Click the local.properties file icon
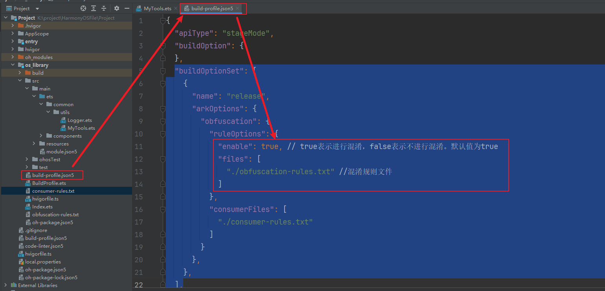The width and height of the screenshot is (605, 291). pyautogui.click(x=21, y=262)
